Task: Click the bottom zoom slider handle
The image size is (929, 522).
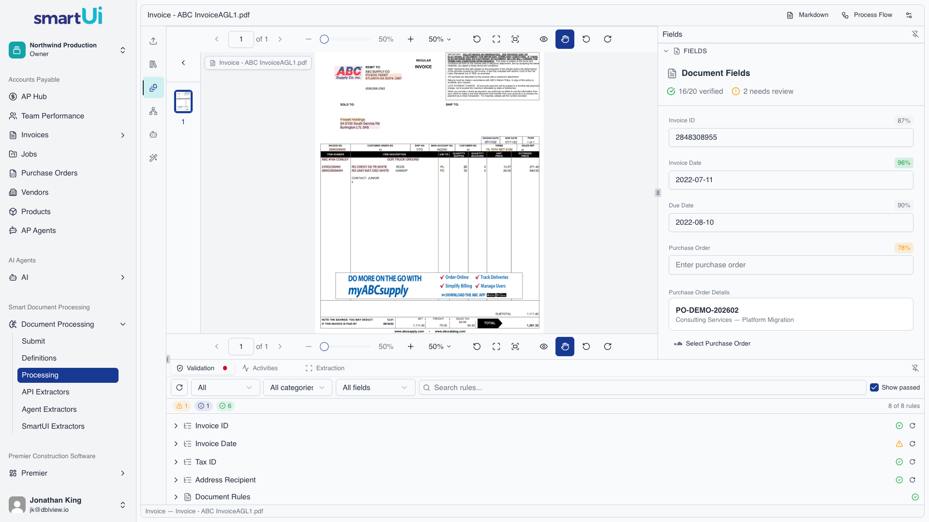Action: pyautogui.click(x=325, y=347)
